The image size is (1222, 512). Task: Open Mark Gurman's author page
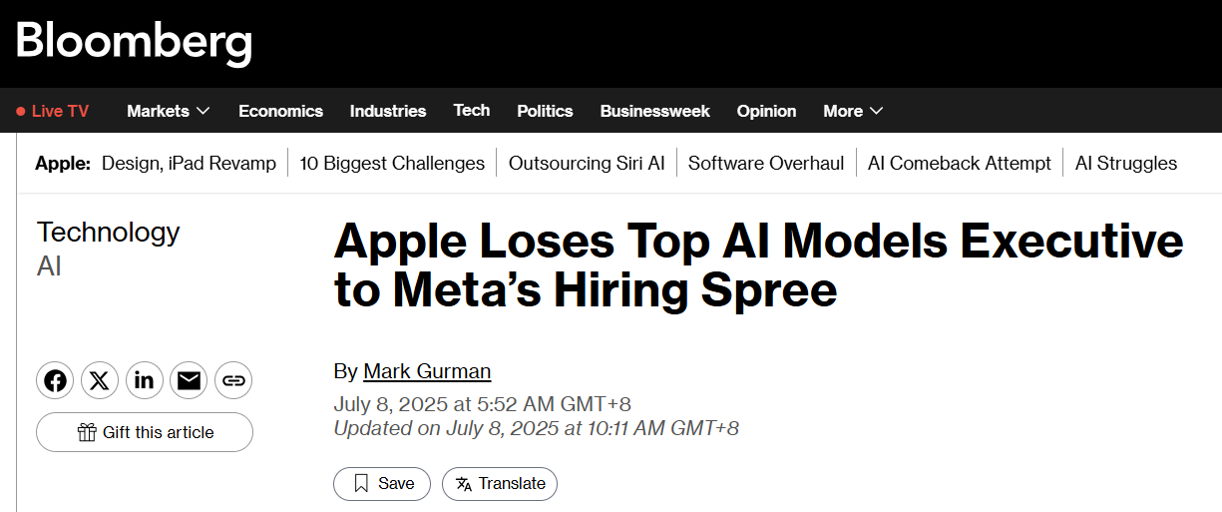coord(427,371)
